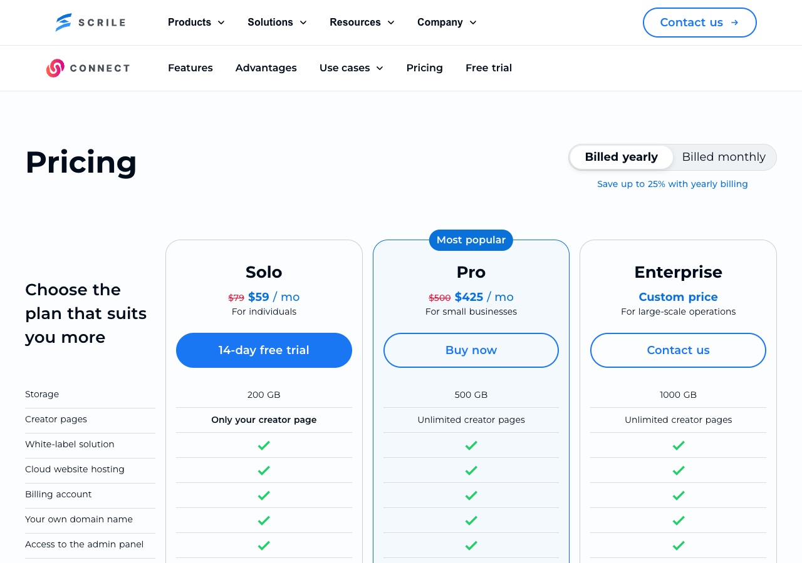The height and width of the screenshot is (563, 802).
Task: Open the Products dropdown menu
Action: pos(196,23)
